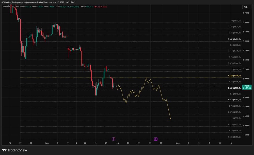Click the Объём volume value 345,75K

coord(89,7)
